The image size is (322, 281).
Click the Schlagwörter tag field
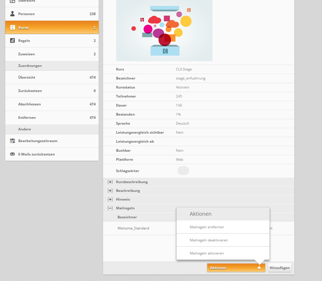tap(183, 171)
